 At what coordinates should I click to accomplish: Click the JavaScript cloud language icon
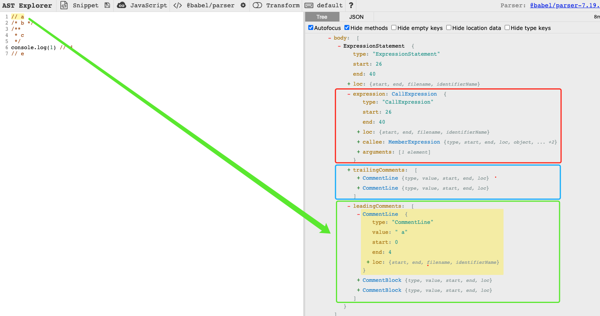(121, 5)
